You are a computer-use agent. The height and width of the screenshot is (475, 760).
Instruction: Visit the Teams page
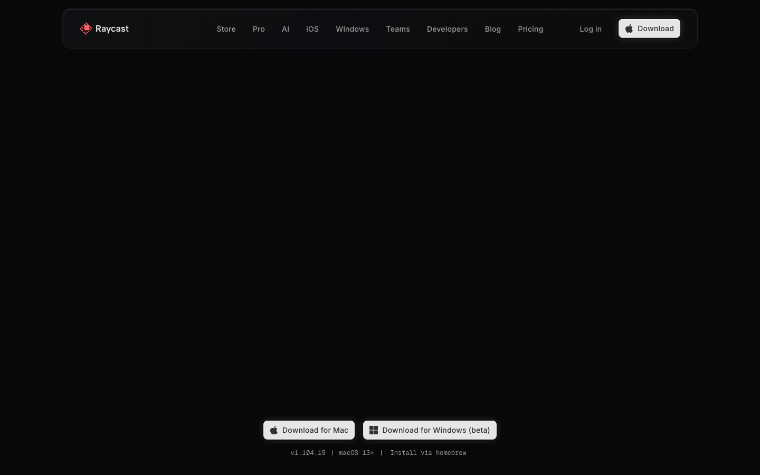(x=398, y=29)
